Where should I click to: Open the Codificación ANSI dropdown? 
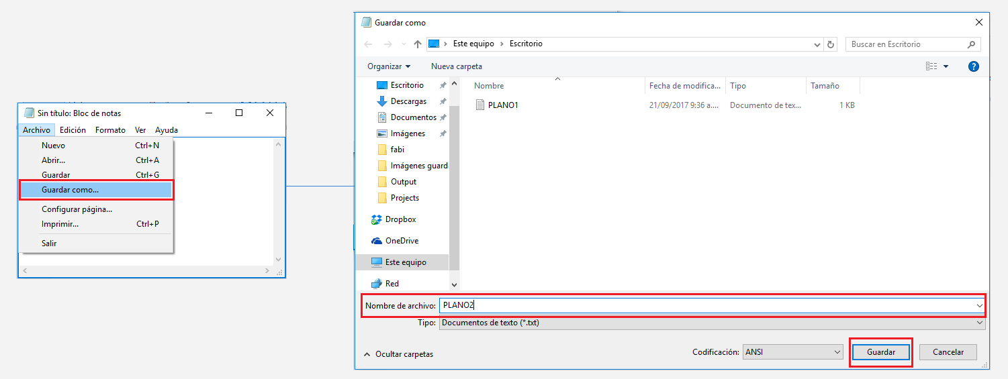792,352
